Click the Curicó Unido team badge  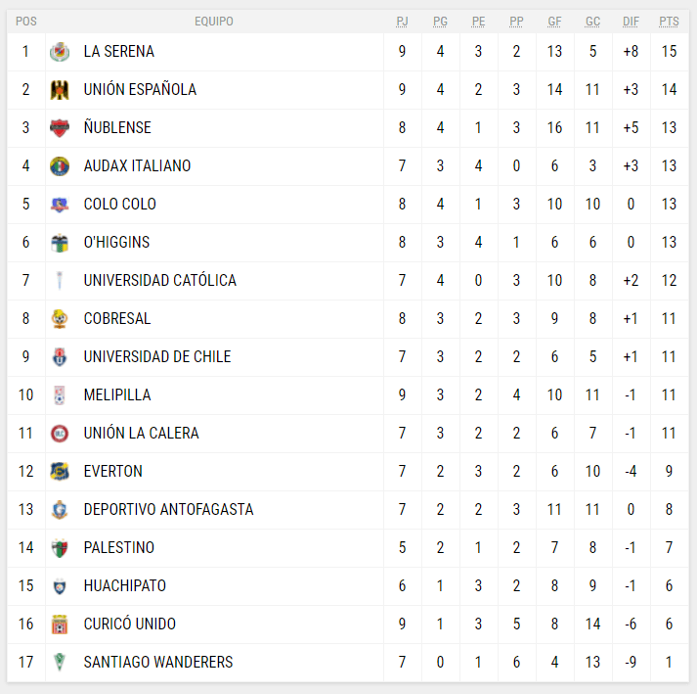coord(60,625)
